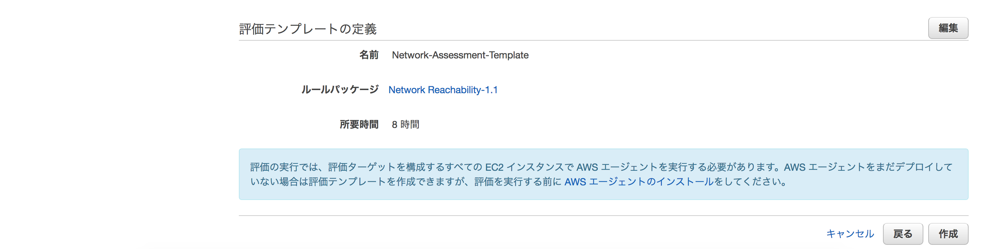Viewport: 993px width, 249px height.
Task: Select the 評価テンプレートの定義 heading
Action: (x=308, y=29)
